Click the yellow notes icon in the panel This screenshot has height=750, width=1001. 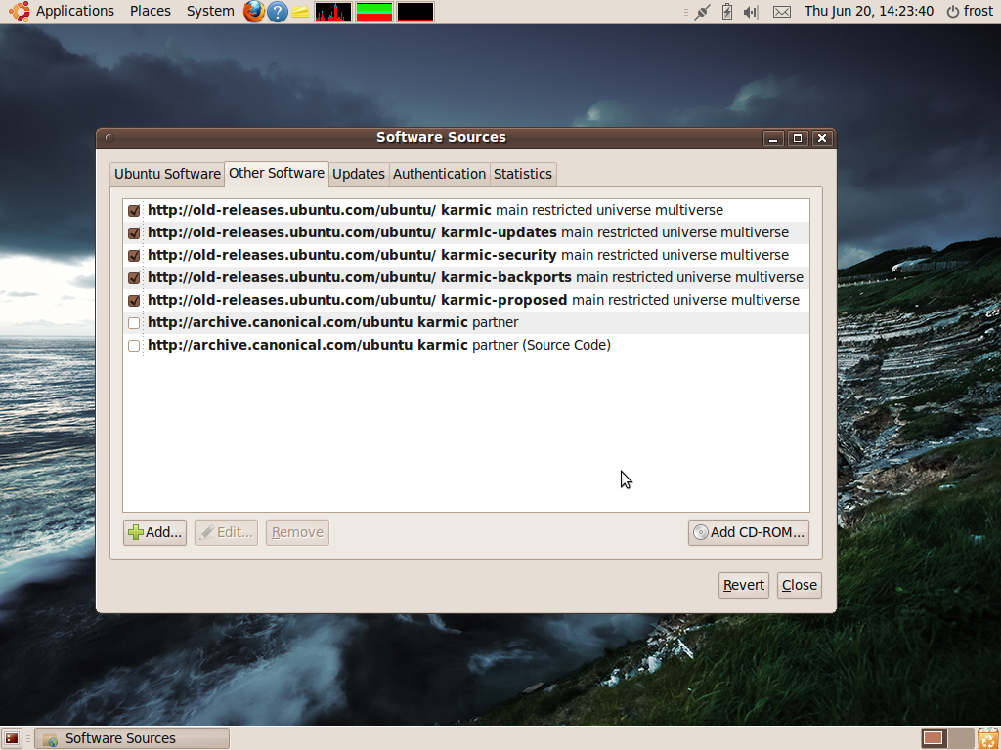301,12
